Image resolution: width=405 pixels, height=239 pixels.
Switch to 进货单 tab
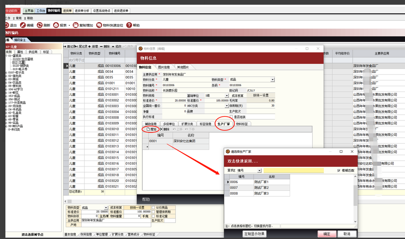click(x=67, y=11)
